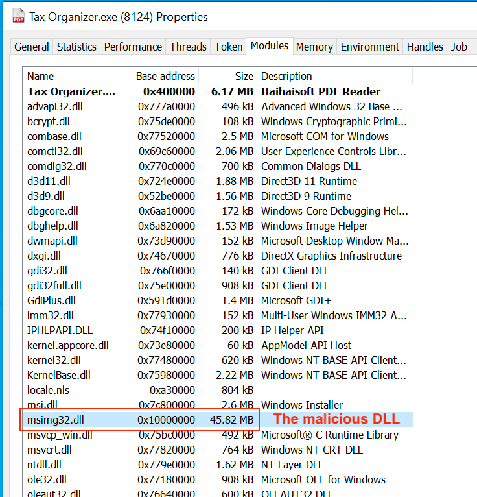
Task: Click the AppModel API Host description
Action: 306,345
